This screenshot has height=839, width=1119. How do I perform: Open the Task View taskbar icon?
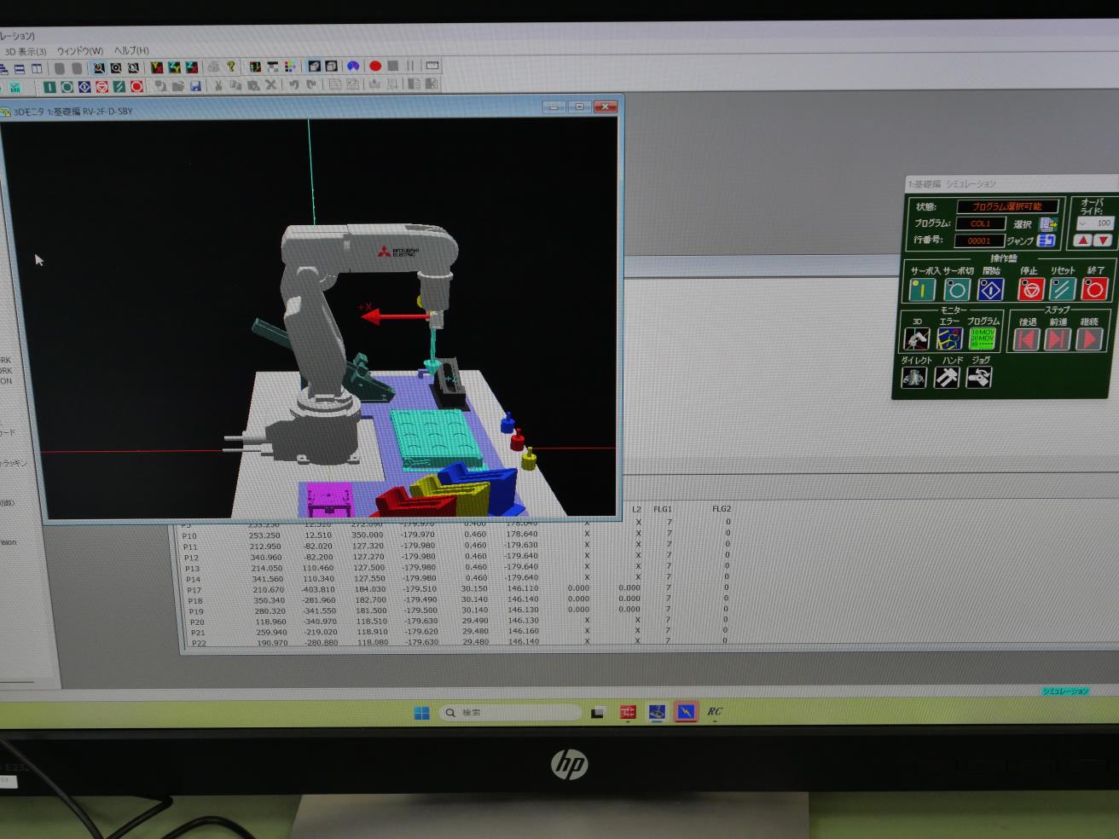[x=599, y=713]
